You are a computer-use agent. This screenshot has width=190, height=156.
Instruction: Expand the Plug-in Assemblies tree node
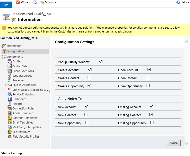[5, 85]
